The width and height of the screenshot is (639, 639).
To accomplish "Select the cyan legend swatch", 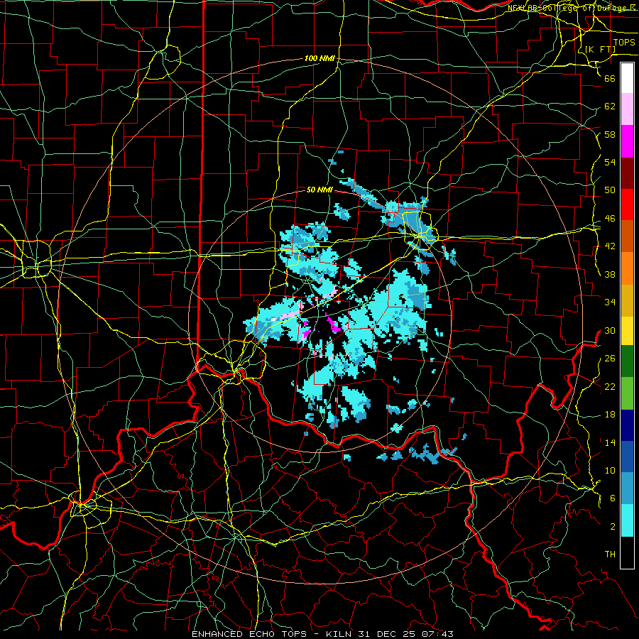I will (627, 520).
